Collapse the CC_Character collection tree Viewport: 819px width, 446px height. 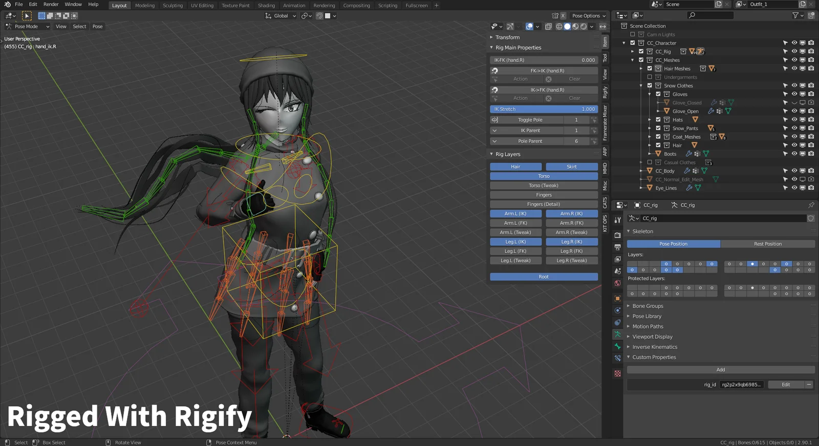pyautogui.click(x=624, y=43)
